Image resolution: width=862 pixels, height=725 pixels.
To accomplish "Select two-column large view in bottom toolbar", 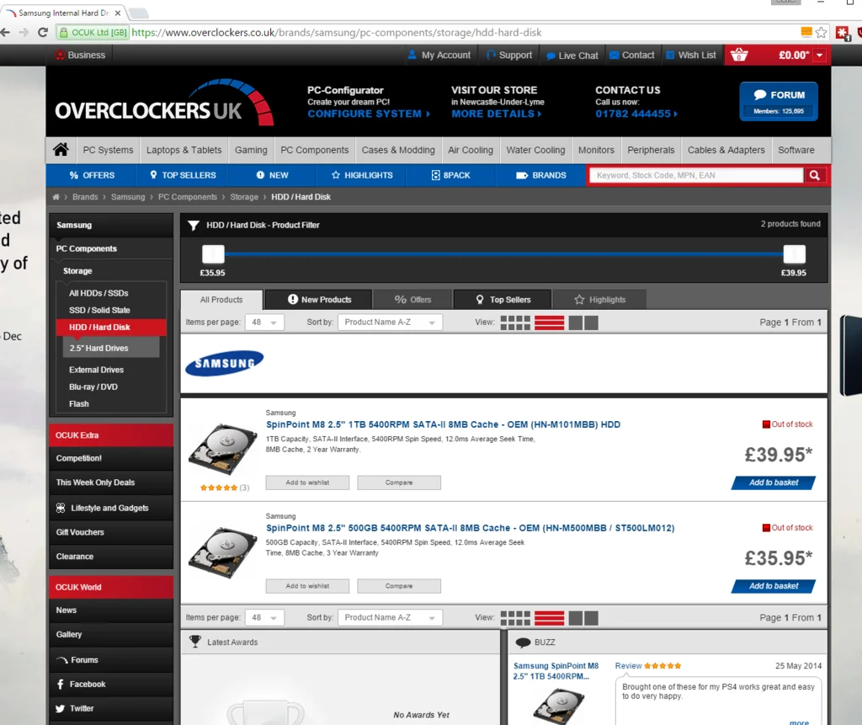I will (x=583, y=618).
